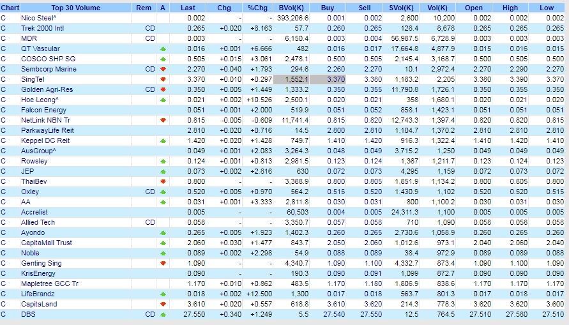569x325 pixels.
Task: Sort table by %Chg column header
Action: click(x=257, y=8)
